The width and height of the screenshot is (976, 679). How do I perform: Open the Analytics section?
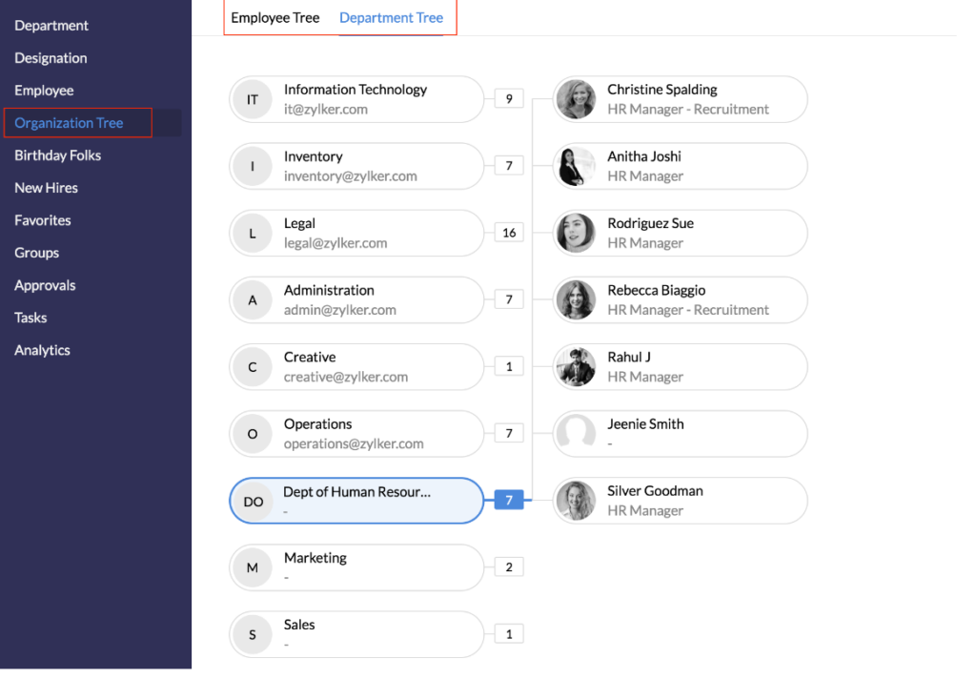click(x=42, y=350)
